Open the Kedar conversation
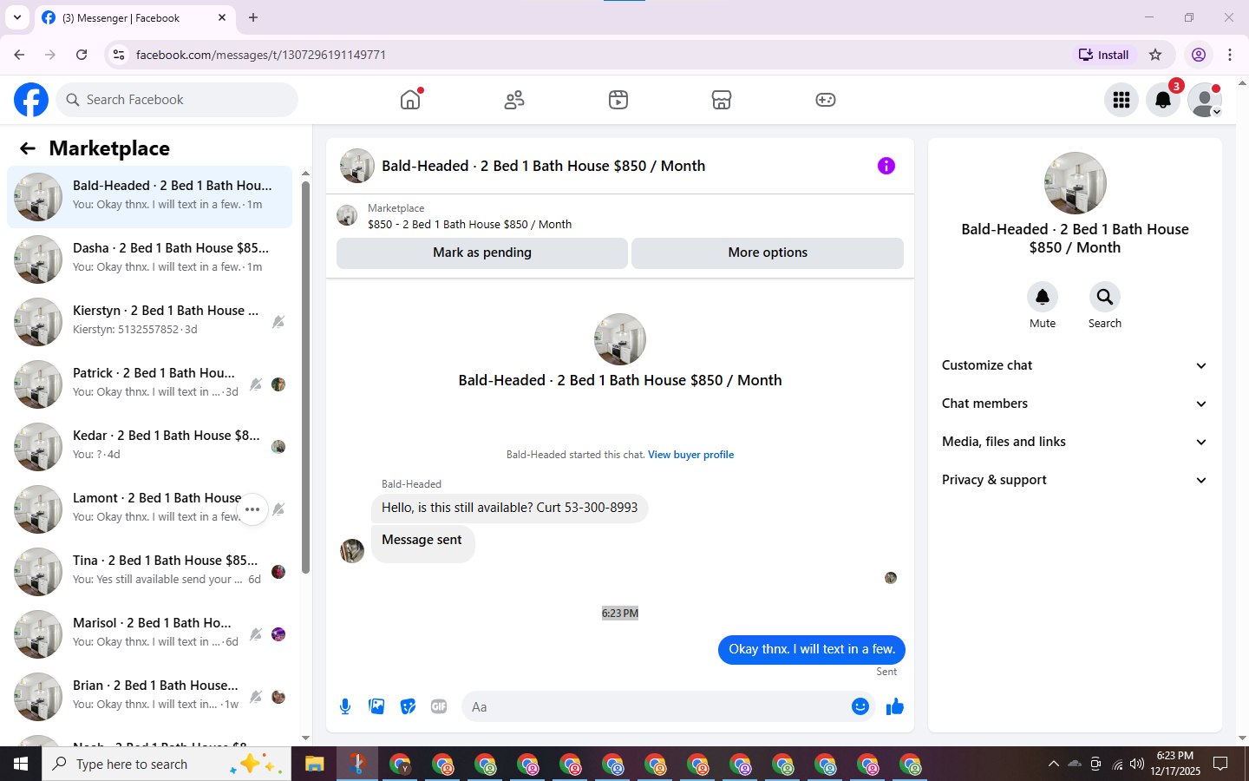Image resolution: width=1249 pixels, height=781 pixels. (x=149, y=447)
